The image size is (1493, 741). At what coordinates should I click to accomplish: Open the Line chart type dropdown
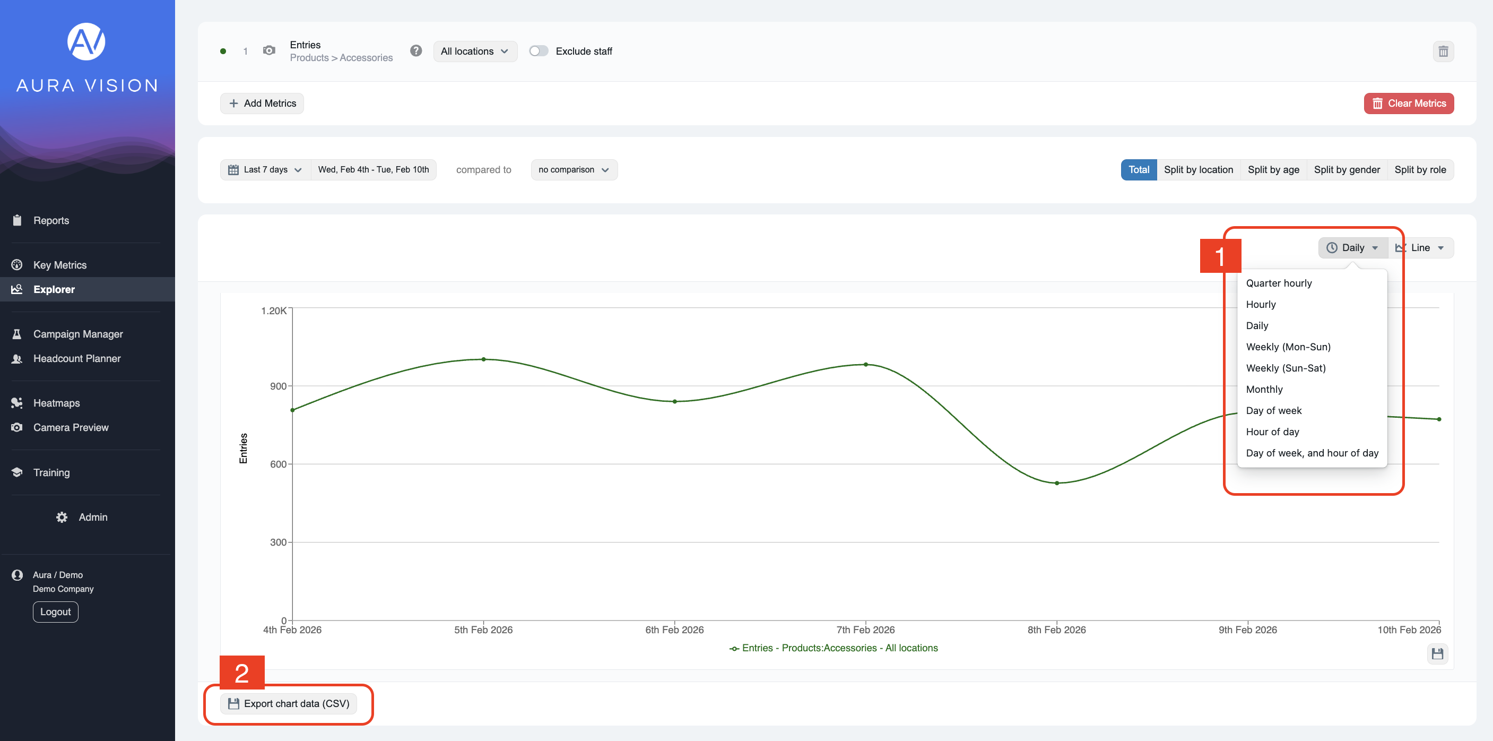pos(1420,247)
